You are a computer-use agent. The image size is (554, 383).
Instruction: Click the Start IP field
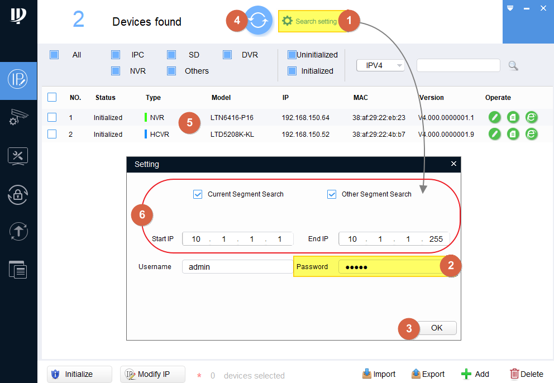(x=237, y=239)
